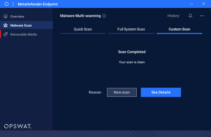Switch to the Quick Scan tab
Screen dimensions: 211x137
click(83, 30)
